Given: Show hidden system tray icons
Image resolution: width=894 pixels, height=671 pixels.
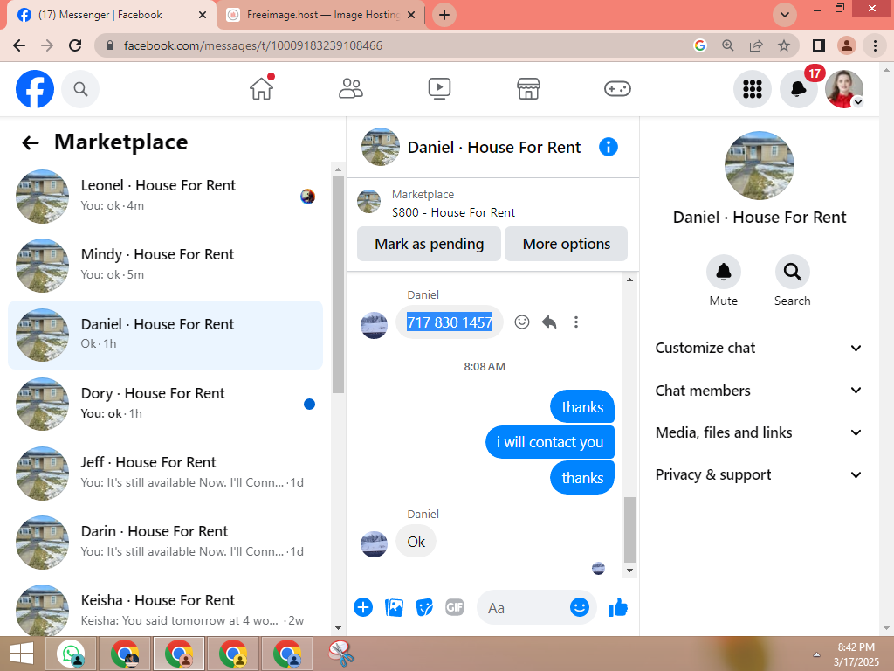Looking at the screenshot, I should point(816,654).
